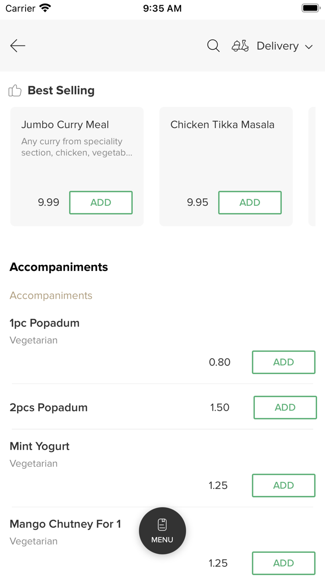Screen dimensions: 325x578
Task: Select the Accompaniments subcategory label
Action: point(51,296)
